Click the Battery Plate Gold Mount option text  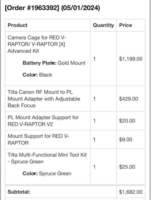coord(54,63)
